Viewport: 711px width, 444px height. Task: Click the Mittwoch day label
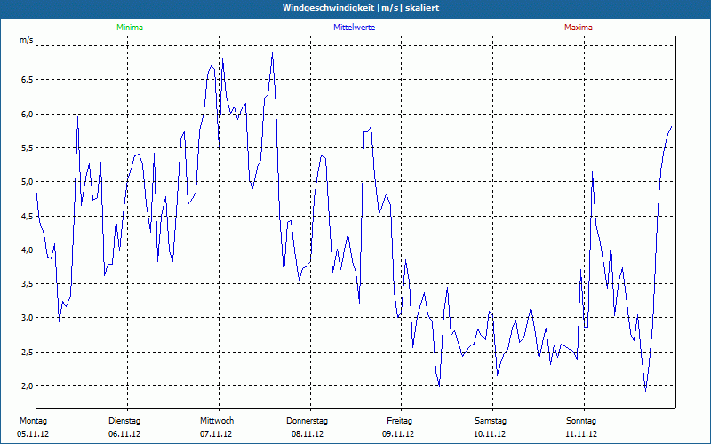click(x=217, y=421)
